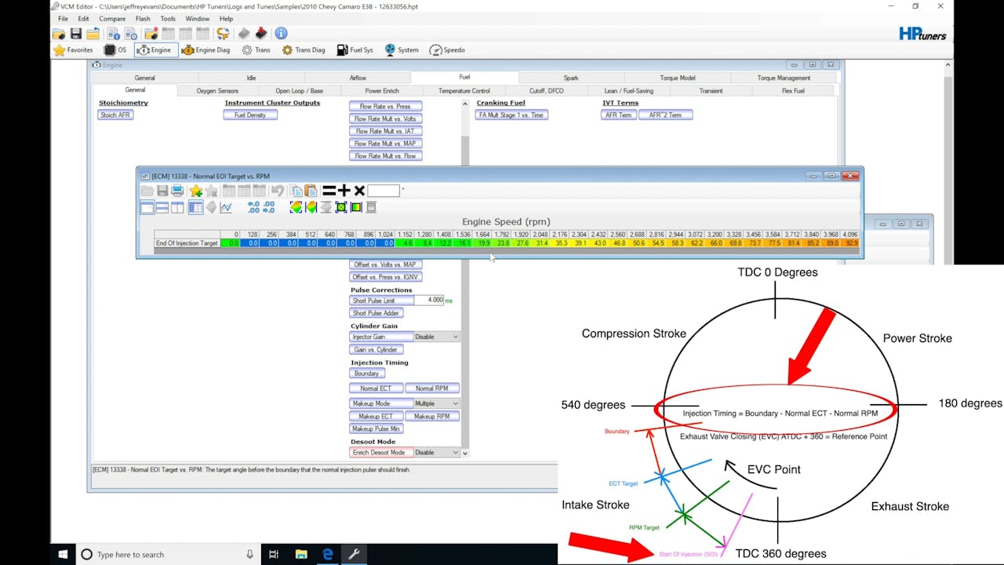Open the Fuel Sys section
The width and height of the screenshot is (1004, 565).
point(355,50)
